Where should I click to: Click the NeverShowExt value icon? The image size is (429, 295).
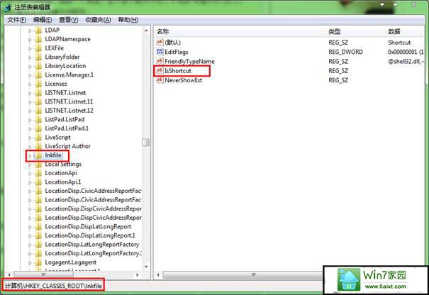160,80
